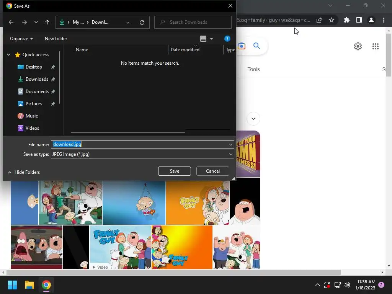Open the Google apps grid

[x=376, y=46]
